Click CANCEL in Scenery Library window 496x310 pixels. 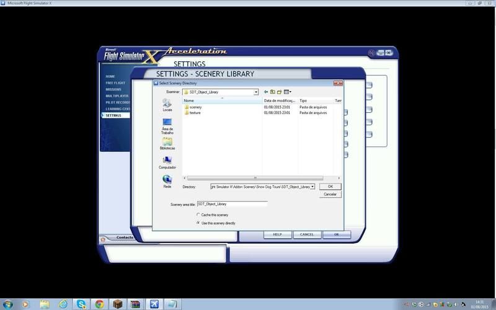pos(307,234)
